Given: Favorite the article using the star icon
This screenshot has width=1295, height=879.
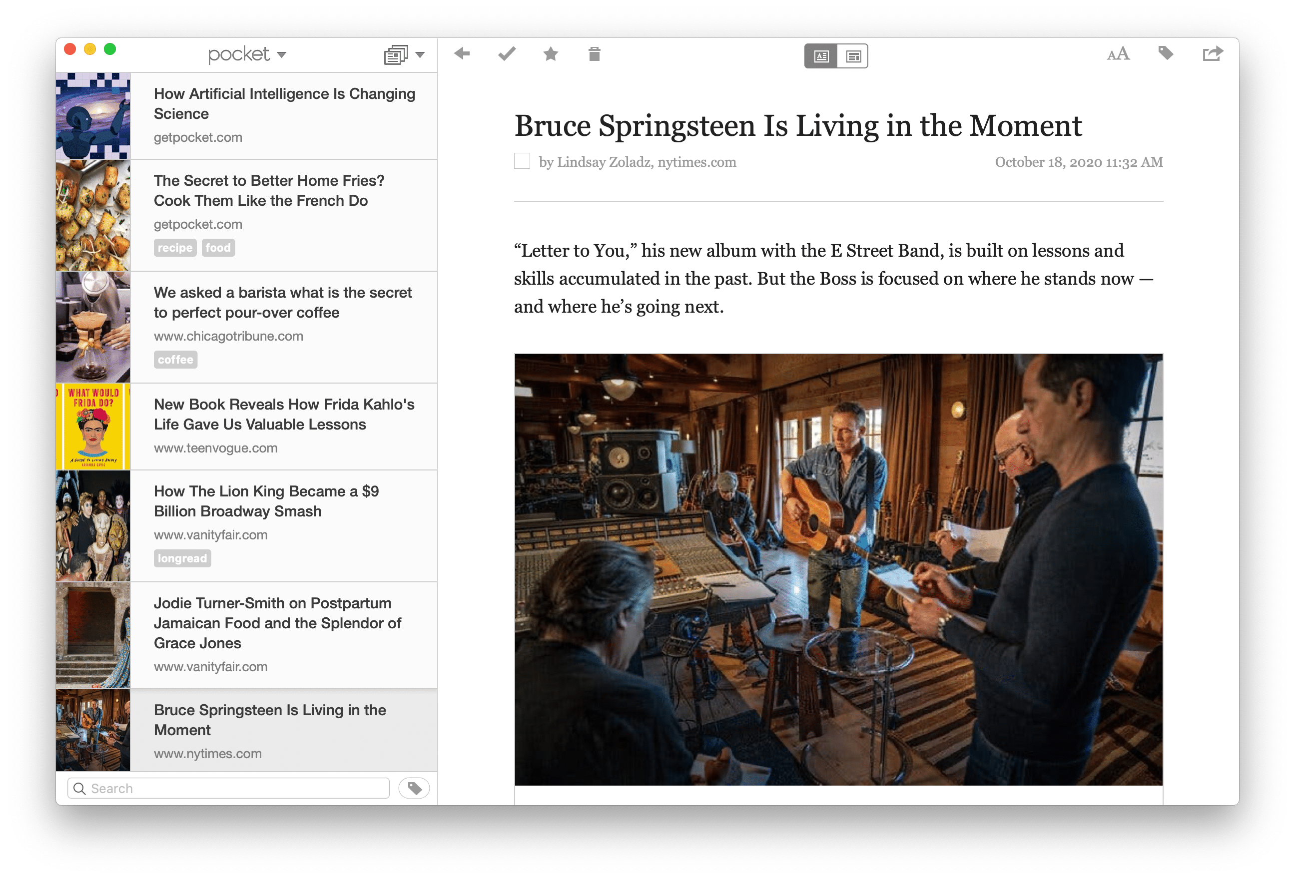Looking at the screenshot, I should click(550, 54).
